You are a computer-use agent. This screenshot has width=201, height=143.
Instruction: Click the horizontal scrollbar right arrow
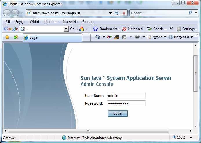[191, 131]
